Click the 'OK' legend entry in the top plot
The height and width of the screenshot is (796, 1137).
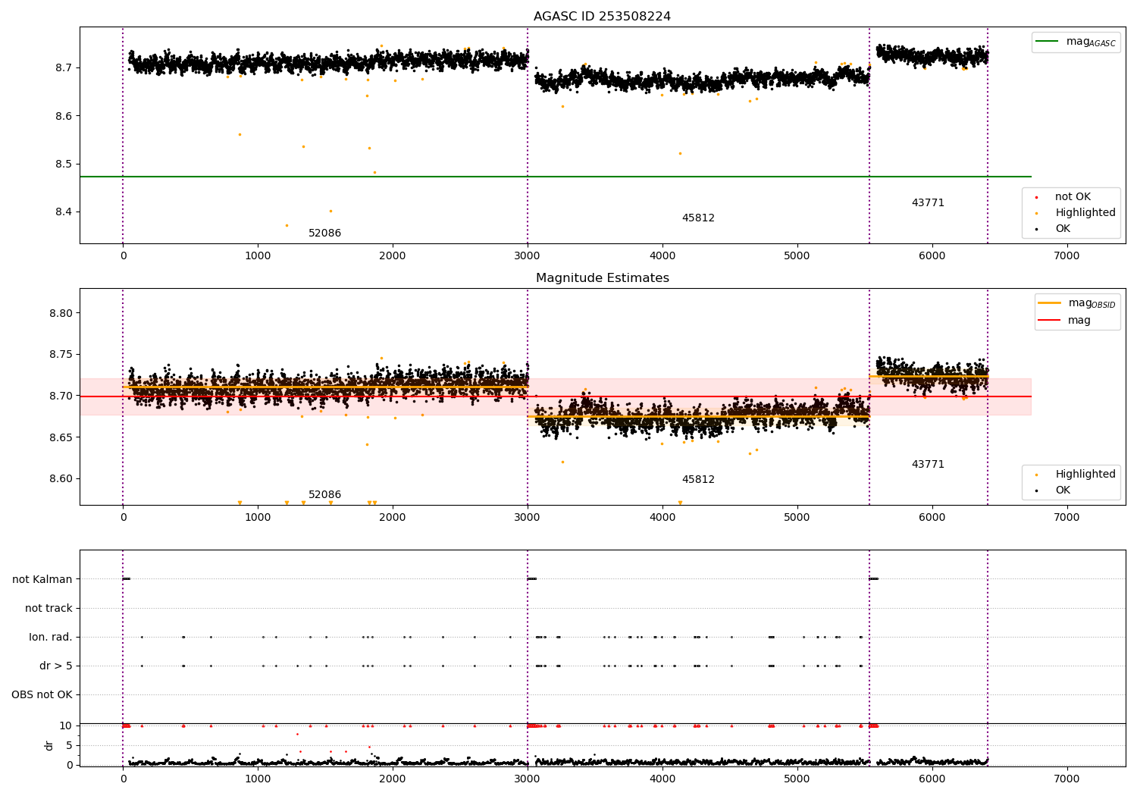pos(1063,229)
